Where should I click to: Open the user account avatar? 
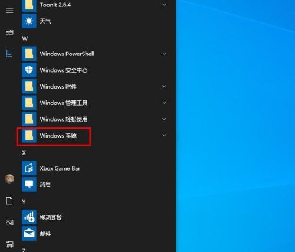point(9,179)
